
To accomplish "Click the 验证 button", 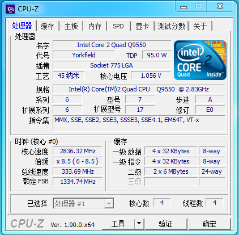I will click(166, 224).
